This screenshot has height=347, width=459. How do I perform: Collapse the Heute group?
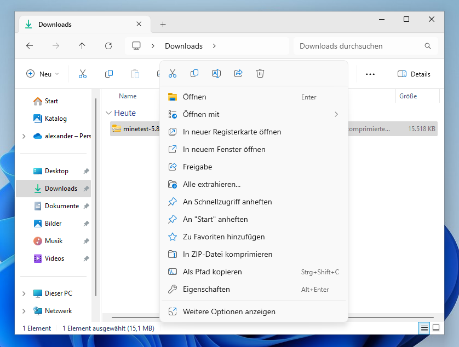108,113
